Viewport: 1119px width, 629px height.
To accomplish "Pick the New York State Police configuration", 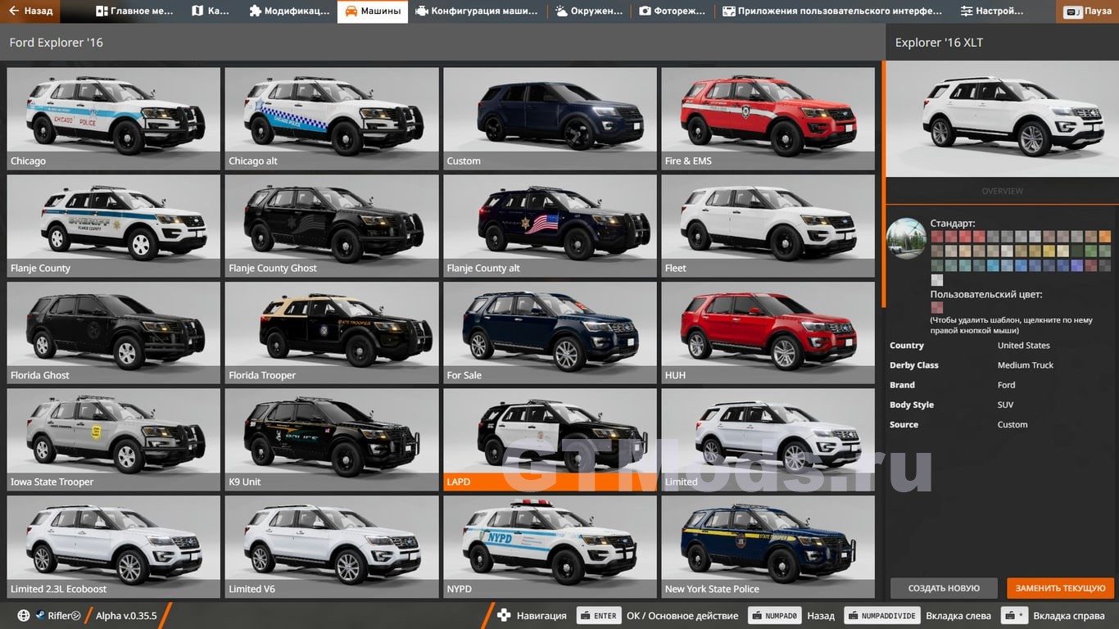I will [x=768, y=546].
